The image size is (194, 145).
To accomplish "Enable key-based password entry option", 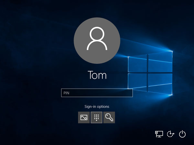I will coord(109,118).
